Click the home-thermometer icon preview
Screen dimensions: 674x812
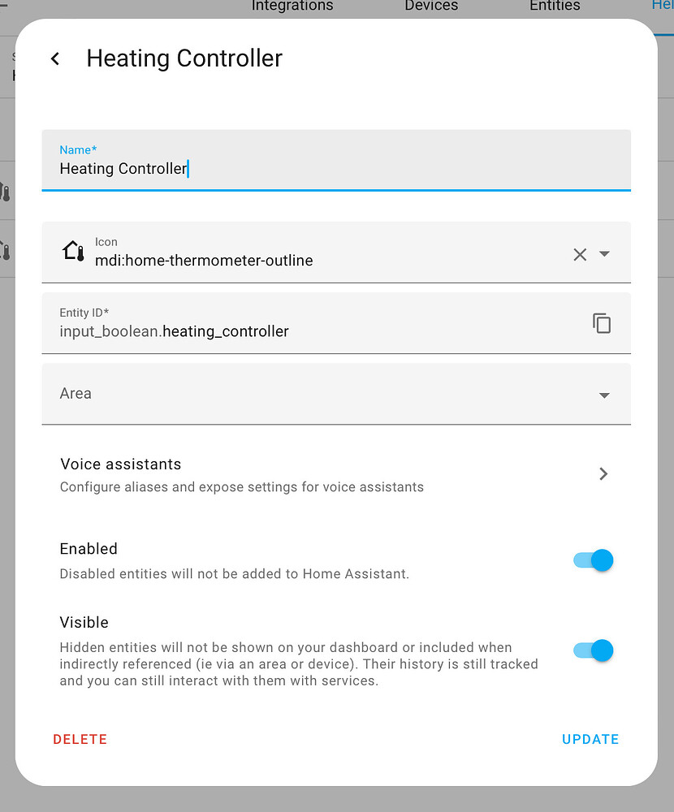point(72,250)
